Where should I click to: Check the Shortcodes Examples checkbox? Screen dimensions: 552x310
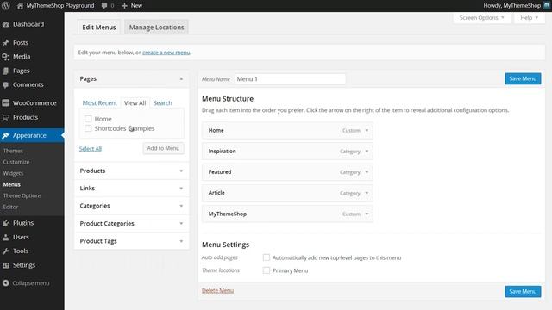pos(88,128)
